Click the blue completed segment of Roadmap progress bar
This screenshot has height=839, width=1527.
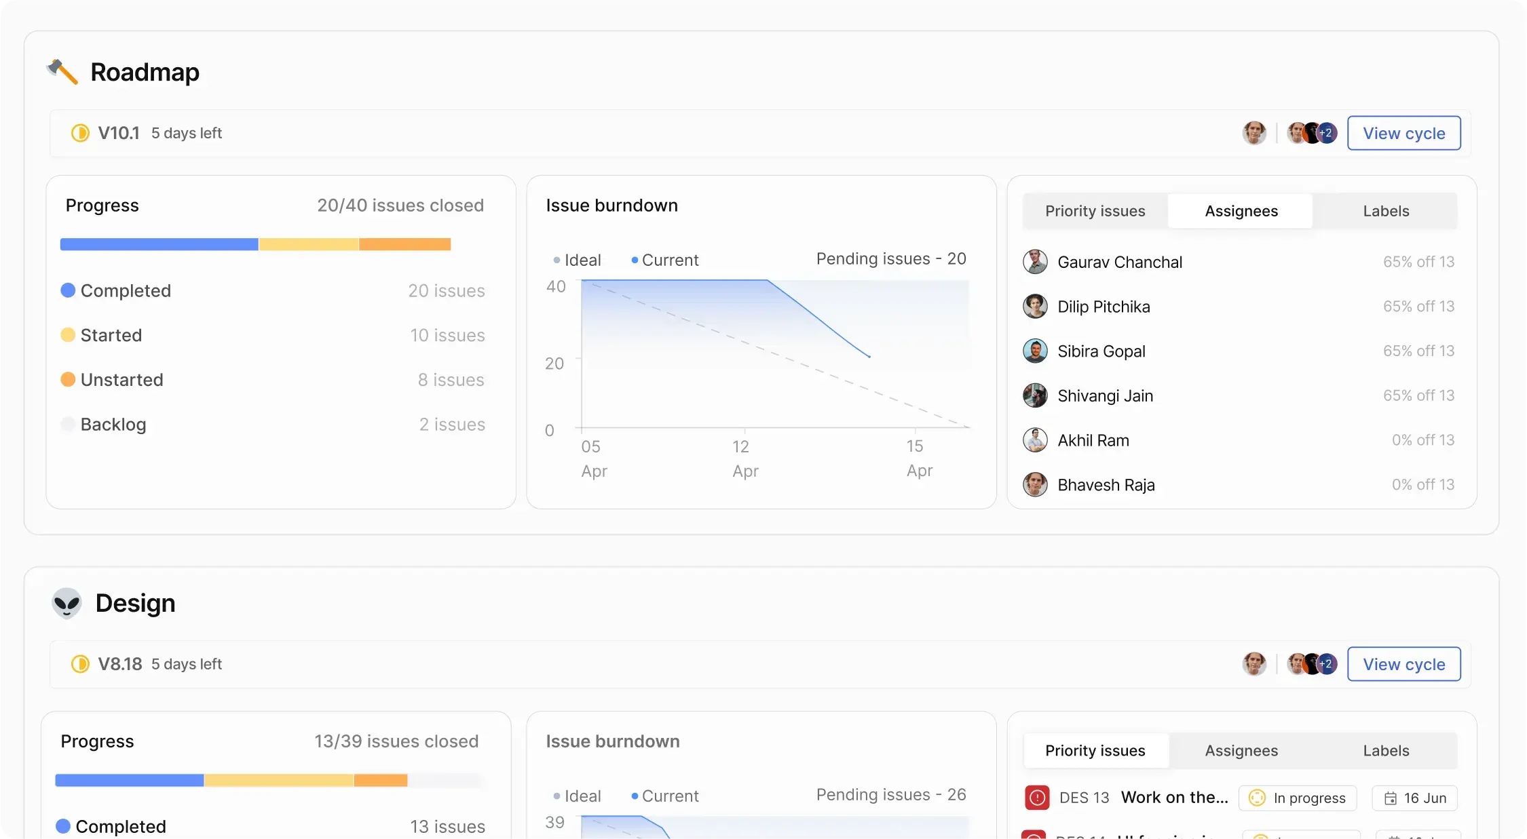click(159, 244)
